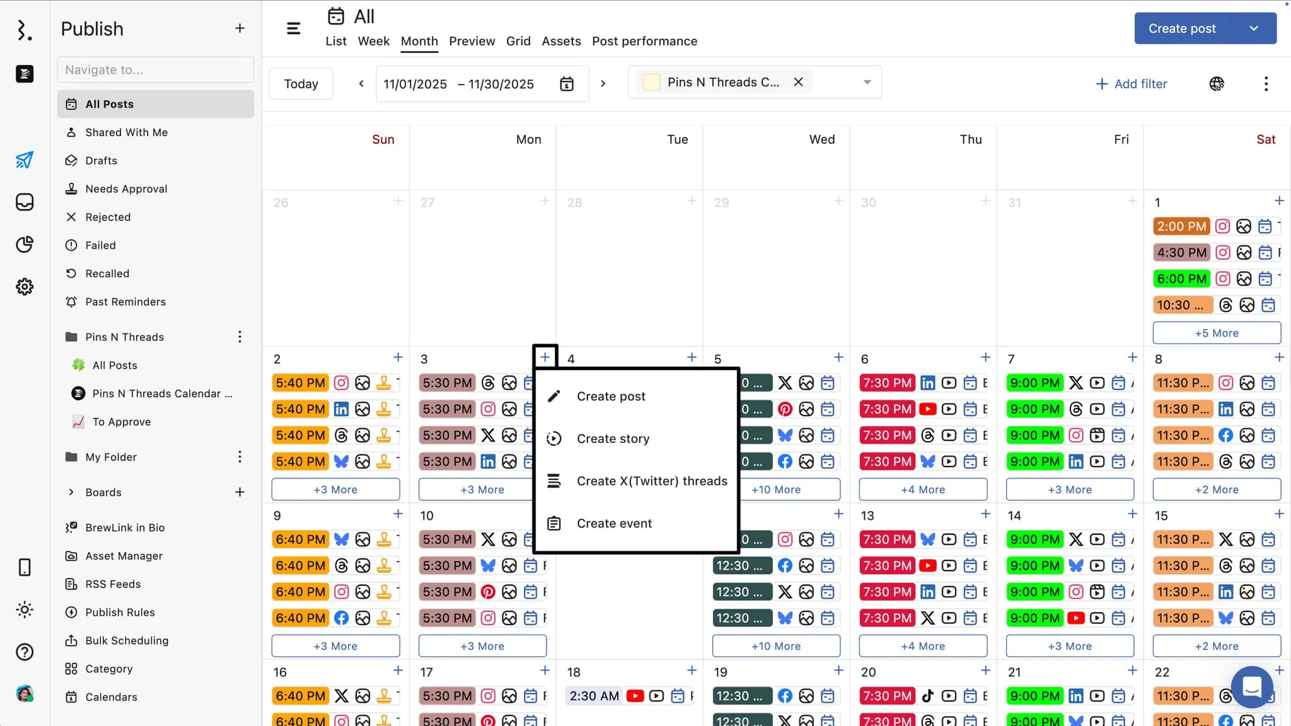Screen dimensions: 1291x726
Task: Click the Navigate to search field
Action: pos(155,69)
